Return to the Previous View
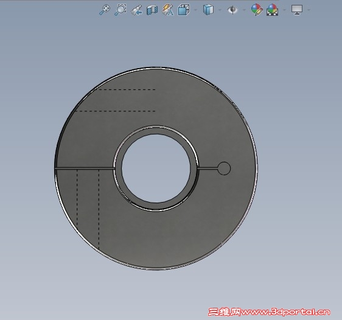The width and height of the screenshot is (342, 320). tap(136, 10)
